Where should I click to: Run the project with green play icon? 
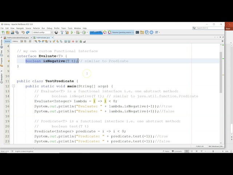[x=72, y=32]
